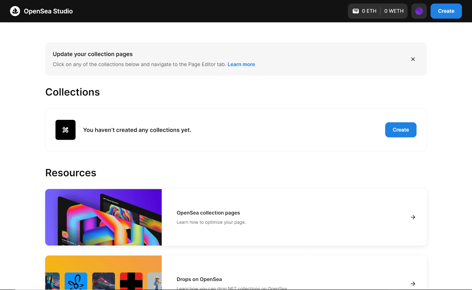Click the empty collections message row

[x=137, y=130]
